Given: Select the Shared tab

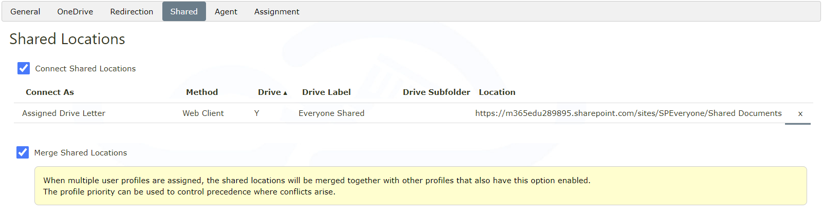Looking at the screenshot, I should coord(184,11).
